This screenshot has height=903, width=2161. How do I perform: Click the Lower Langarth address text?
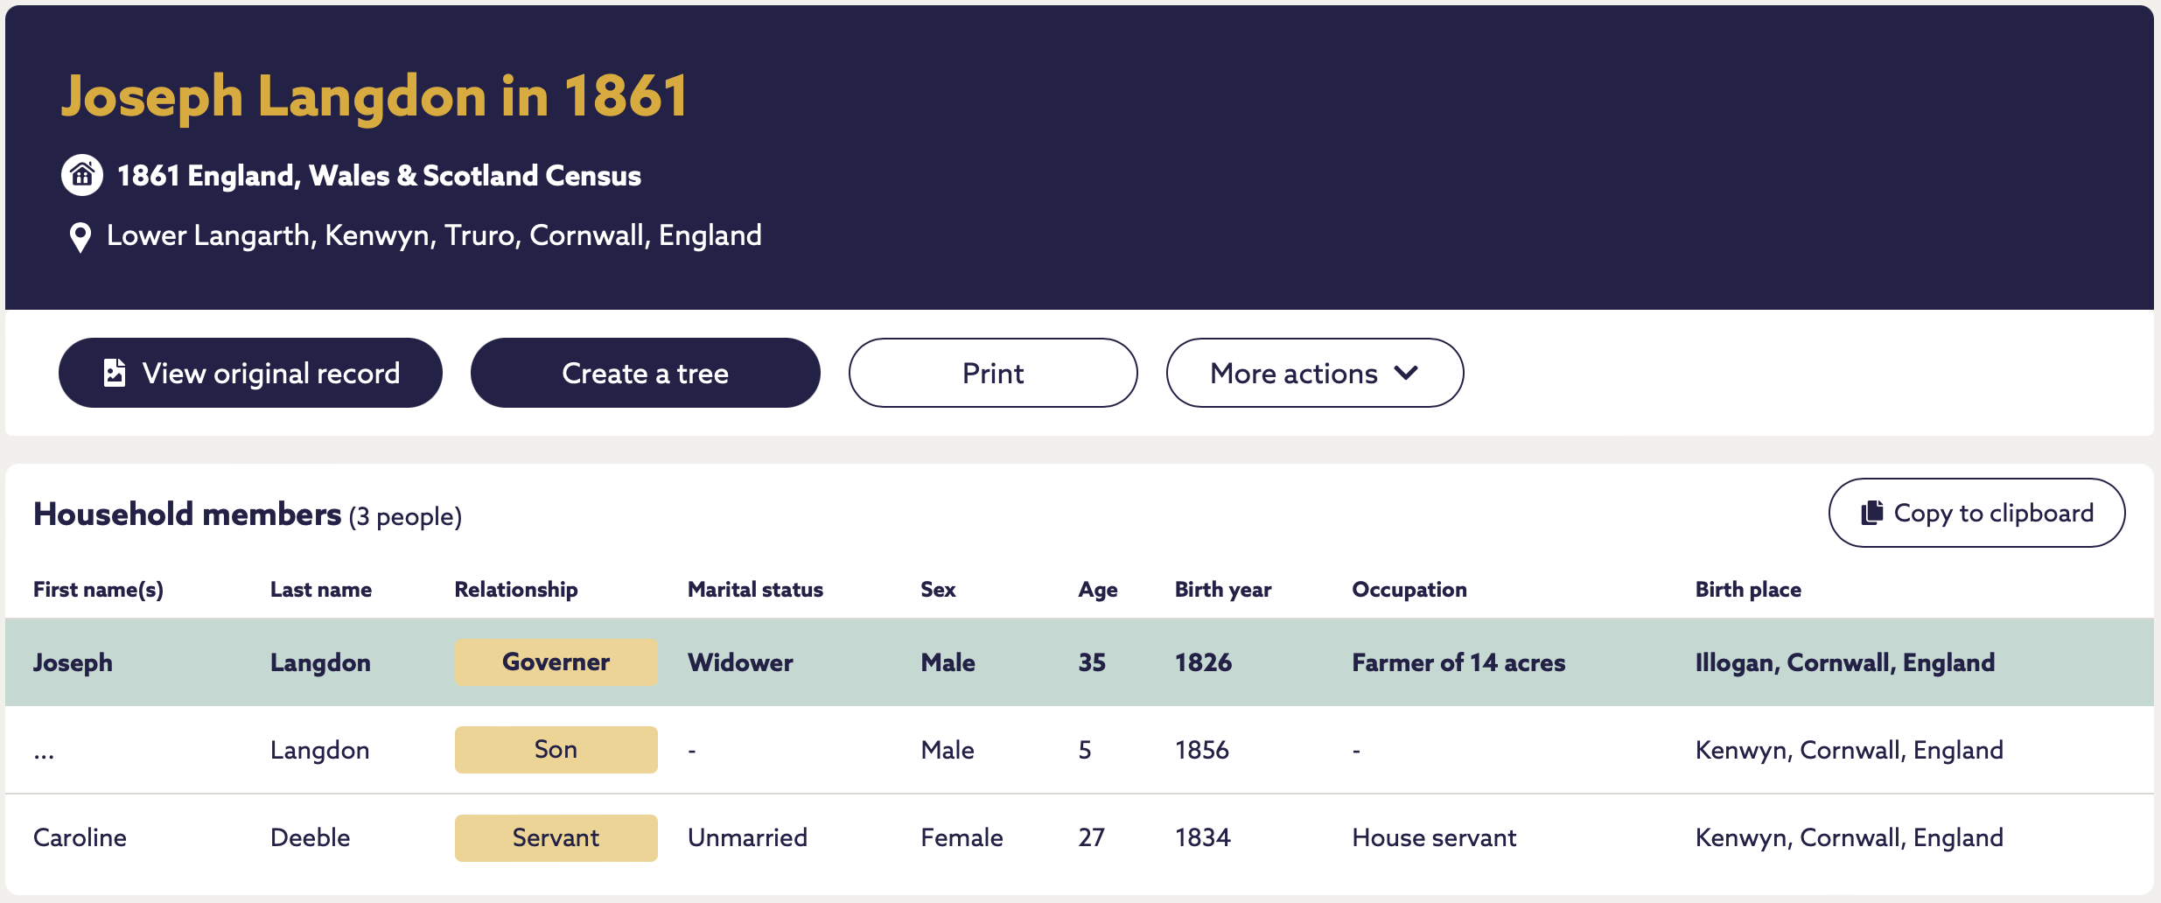tap(434, 235)
